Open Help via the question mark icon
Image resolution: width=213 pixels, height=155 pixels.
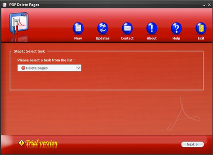pyautogui.click(x=176, y=28)
